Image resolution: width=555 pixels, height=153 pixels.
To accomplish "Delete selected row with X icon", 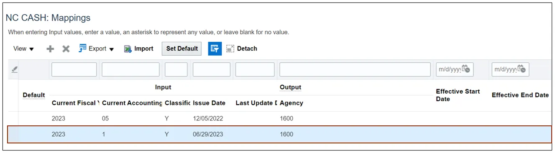I will click(x=66, y=49).
